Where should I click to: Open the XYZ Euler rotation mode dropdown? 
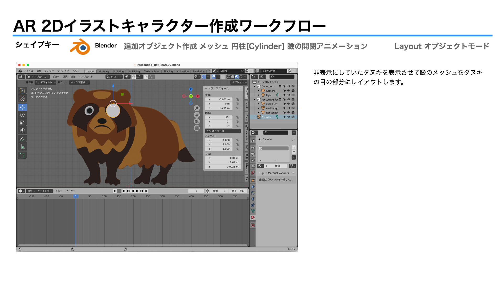pos(223,131)
